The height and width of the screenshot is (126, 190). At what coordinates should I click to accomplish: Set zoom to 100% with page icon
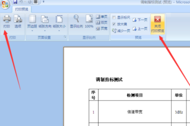pyautogui.click(x=89, y=21)
